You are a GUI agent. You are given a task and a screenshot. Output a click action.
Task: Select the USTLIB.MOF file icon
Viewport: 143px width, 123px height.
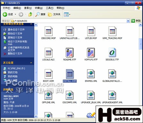(91, 31)
